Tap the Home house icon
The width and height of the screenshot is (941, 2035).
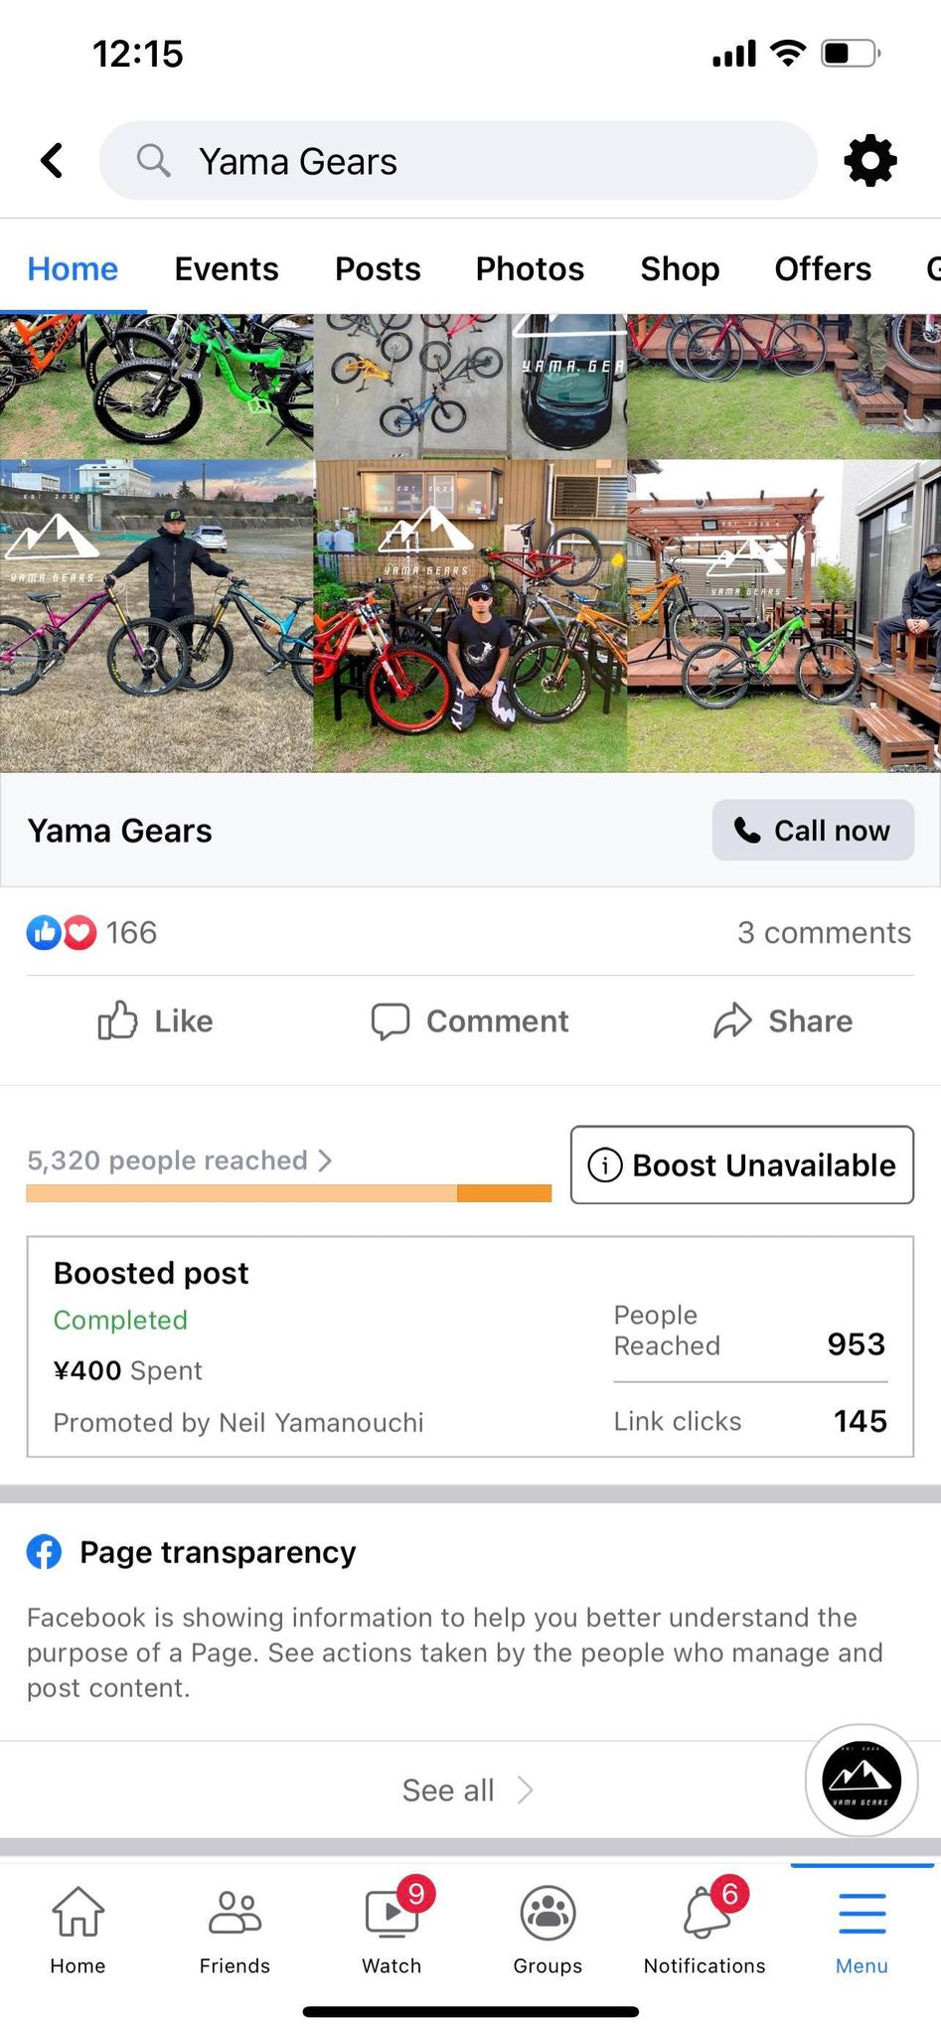click(78, 1914)
